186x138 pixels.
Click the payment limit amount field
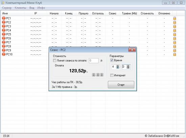tap(94, 61)
